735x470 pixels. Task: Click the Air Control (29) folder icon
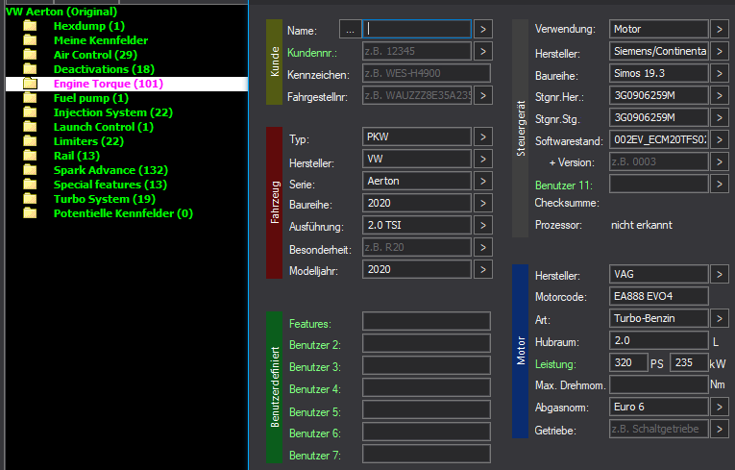coord(30,55)
